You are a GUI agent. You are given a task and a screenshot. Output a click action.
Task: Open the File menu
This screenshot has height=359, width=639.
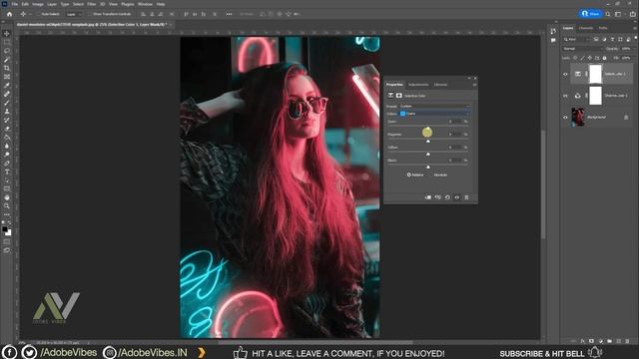[x=15, y=4]
